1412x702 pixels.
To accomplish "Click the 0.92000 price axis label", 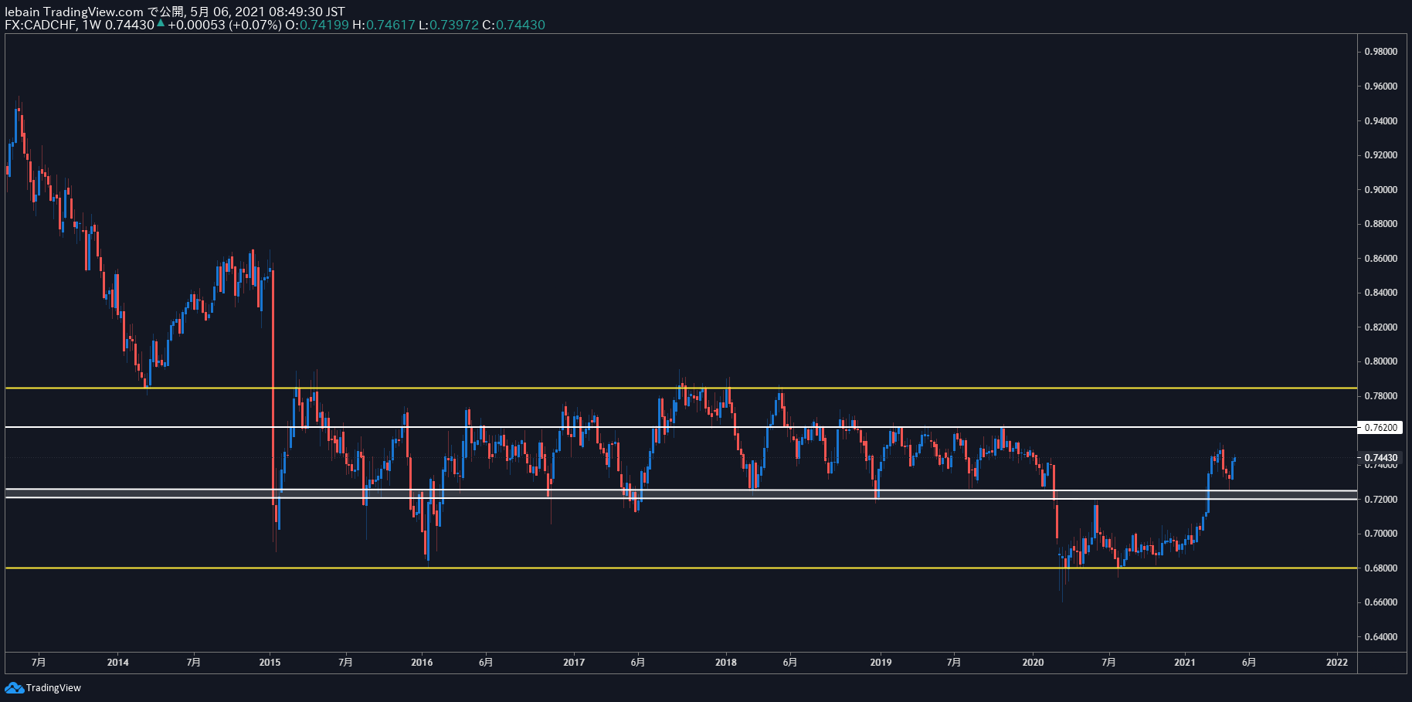I will pyautogui.click(x=1380, y=155).
